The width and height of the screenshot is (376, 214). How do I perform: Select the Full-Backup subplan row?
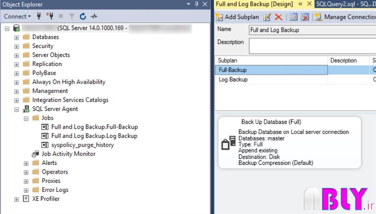pyautogui.click(x=296, y=70)
